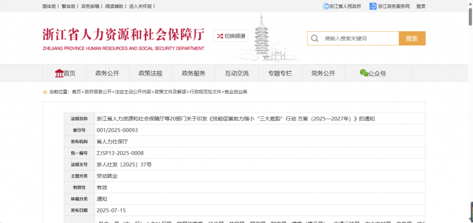Open the 党务公开 navigation item
473x223 pixels.
tap(323, 73)
